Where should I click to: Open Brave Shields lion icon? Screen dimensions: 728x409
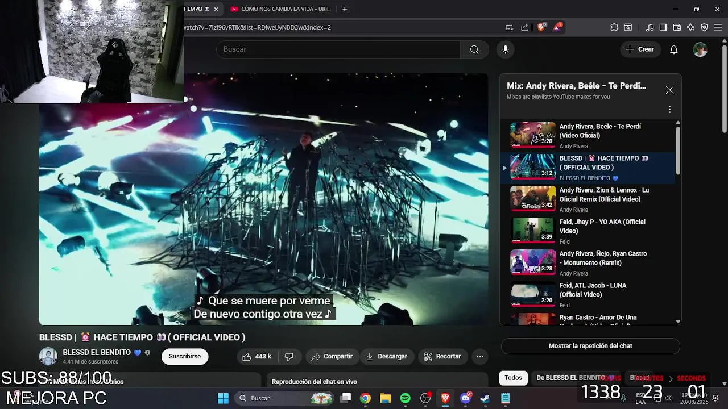tap(541, 27)
